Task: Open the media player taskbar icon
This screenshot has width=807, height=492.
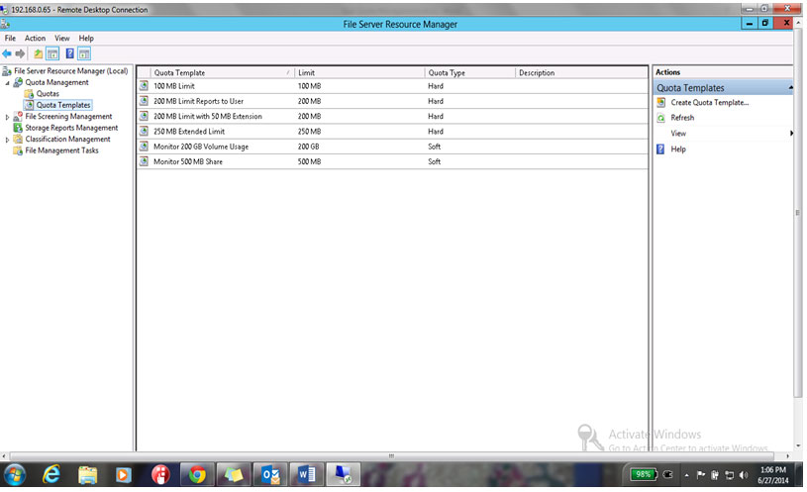Action: (x=124, y=474)
